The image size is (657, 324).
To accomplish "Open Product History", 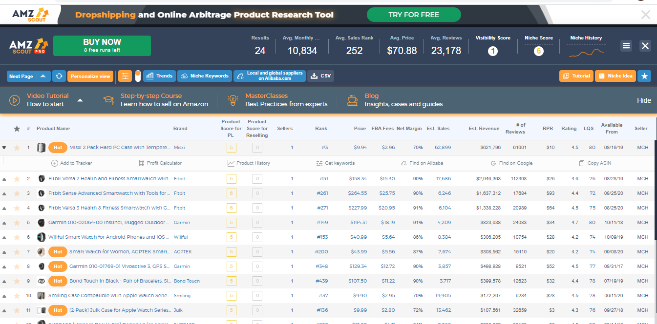I will tap(249, 163).
